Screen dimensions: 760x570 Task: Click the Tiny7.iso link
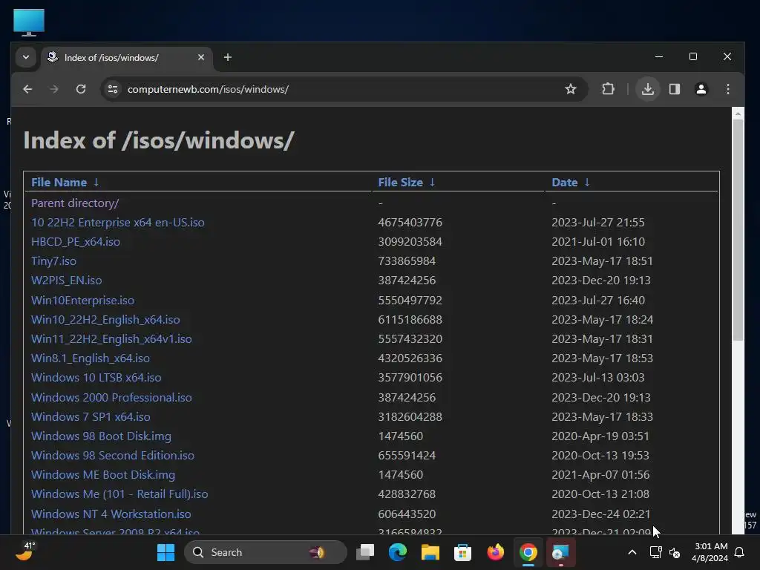pyautogui.click(x=53, y=261)
